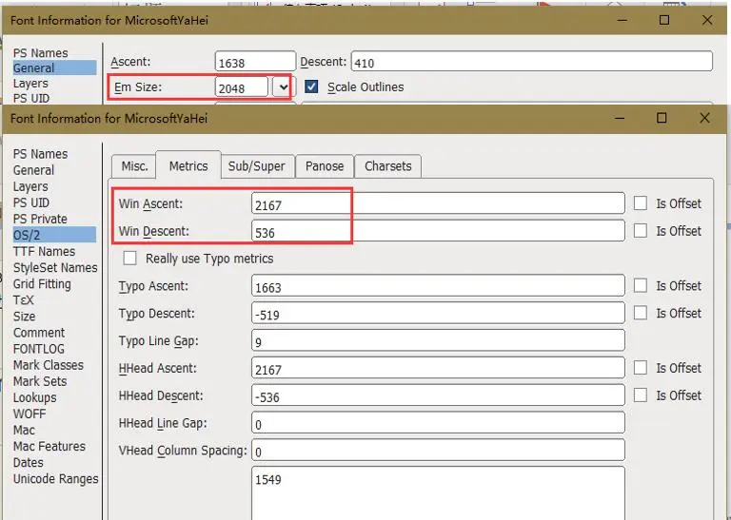The image size is (731, 520).
Task: Minimize the front Font Information window
Action: pyautogui.click(x=619, y=118)
